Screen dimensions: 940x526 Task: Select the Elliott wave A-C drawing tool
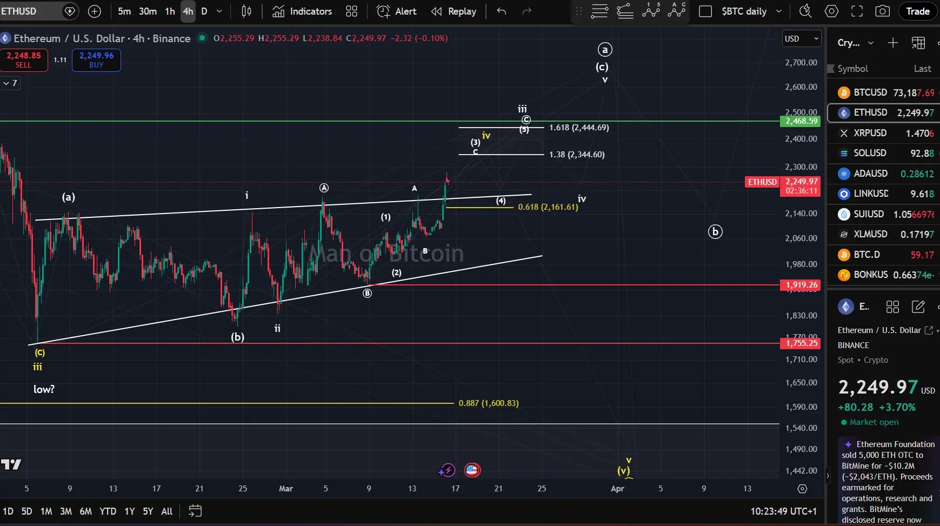pos(677,10)
